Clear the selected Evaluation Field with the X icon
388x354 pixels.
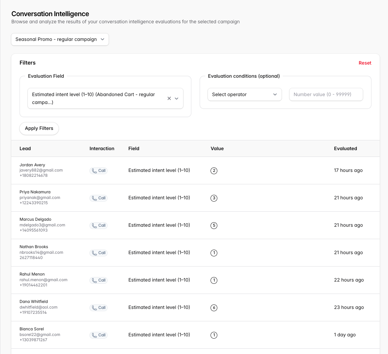[169, 98]
